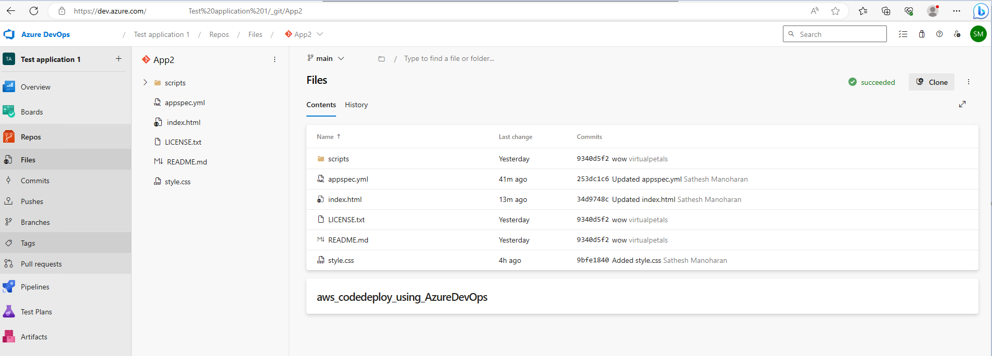This screenshot has height=356, width=992.
Task: Reload the page with browser refresh icon
Action: tap(34, 10)
